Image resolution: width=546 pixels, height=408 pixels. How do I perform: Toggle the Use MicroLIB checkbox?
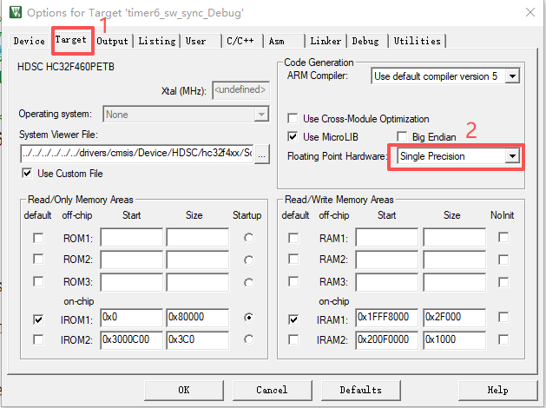[x=293, y=137]
